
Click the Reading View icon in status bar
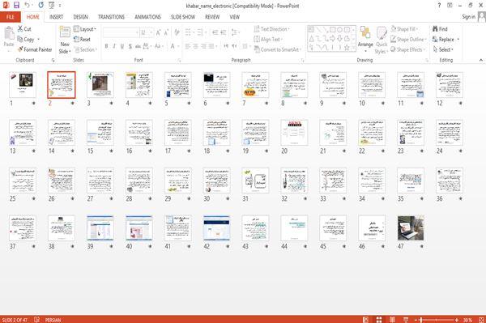(392, 320)
